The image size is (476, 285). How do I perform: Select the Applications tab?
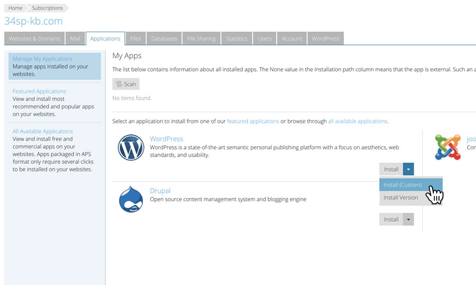105,39
